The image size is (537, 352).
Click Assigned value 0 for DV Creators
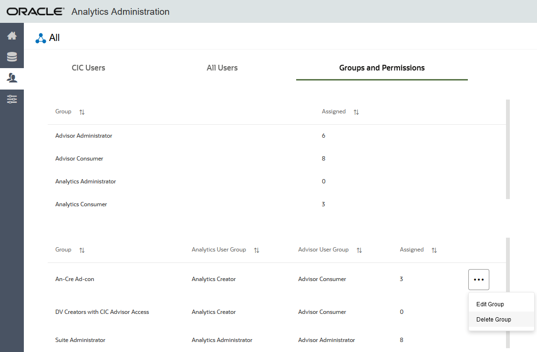click(402, 312)
